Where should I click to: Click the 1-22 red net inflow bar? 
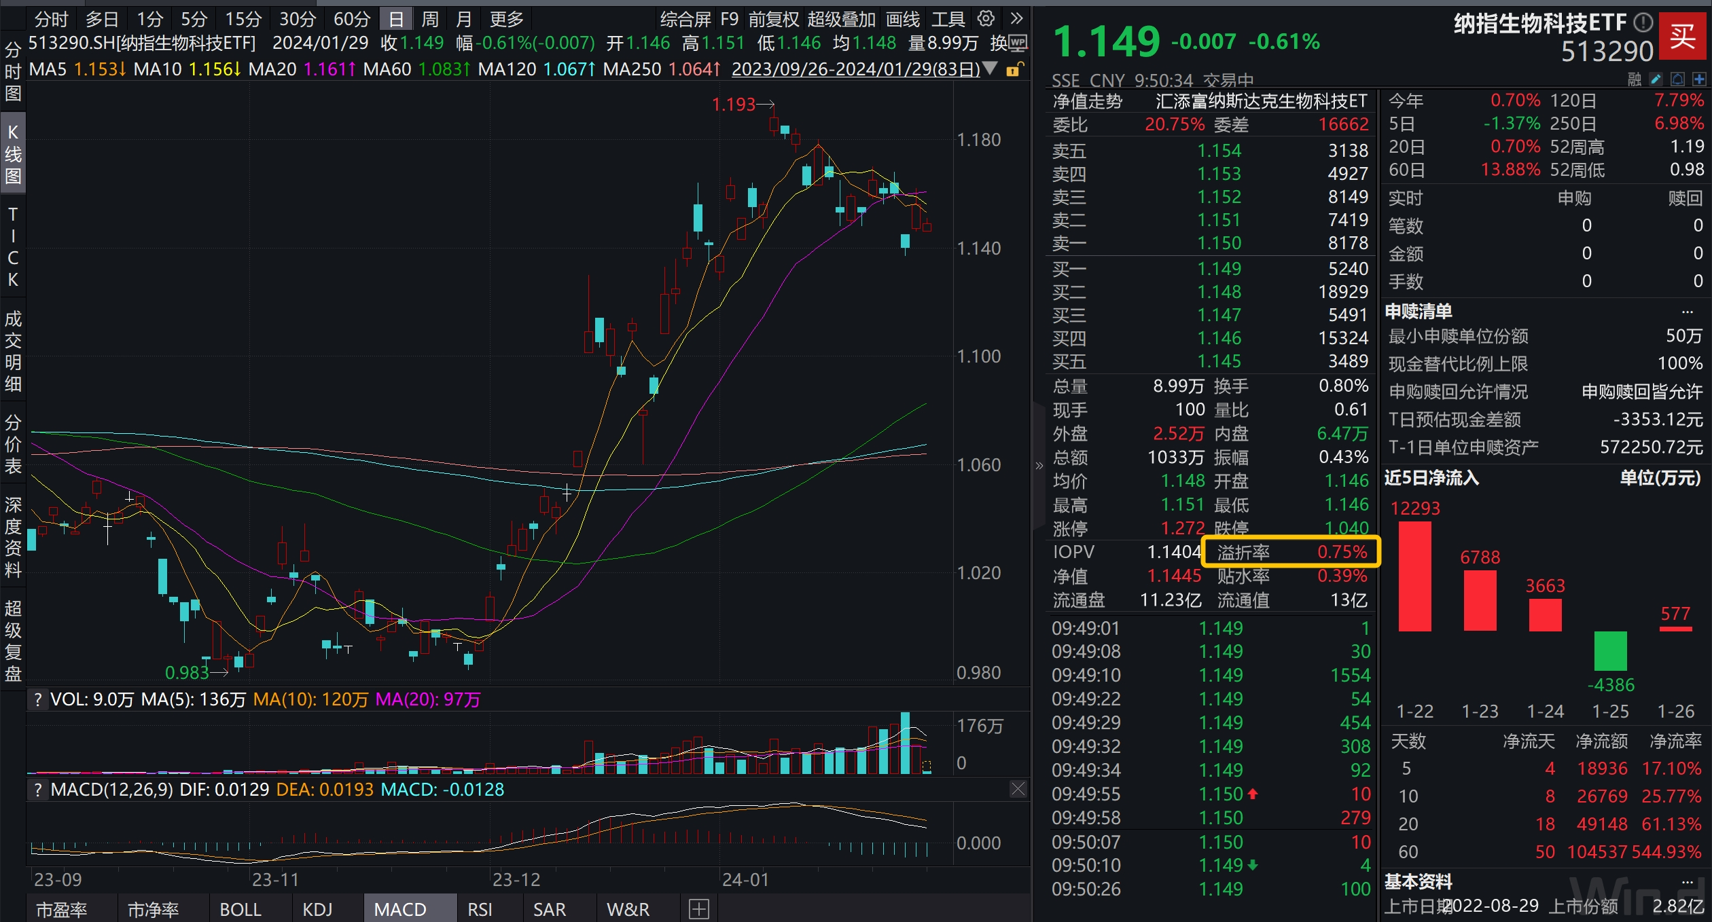tap(1414, 576)
